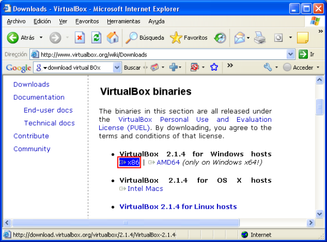This screenshot has height=242, width=327.
Task: Click the Print icon in the toolbar
Action: [x=260, y=38]
